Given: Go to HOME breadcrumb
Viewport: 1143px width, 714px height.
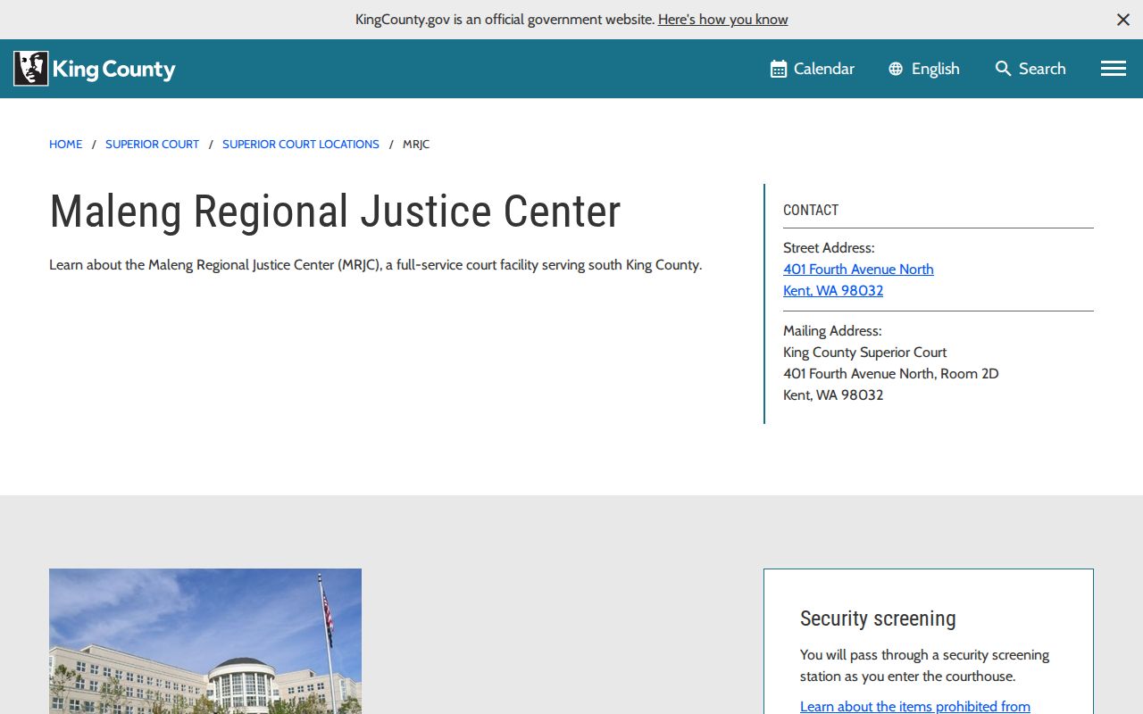Looking at the screenshot, I should coord(65,144).
